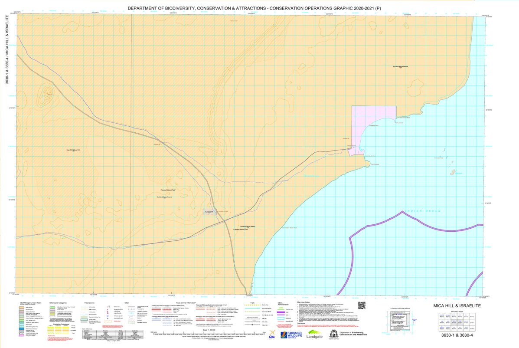Click the 'Other Land Categories' legend heading
The height and width of the screenshot is (348, 519).
[58, 302]
